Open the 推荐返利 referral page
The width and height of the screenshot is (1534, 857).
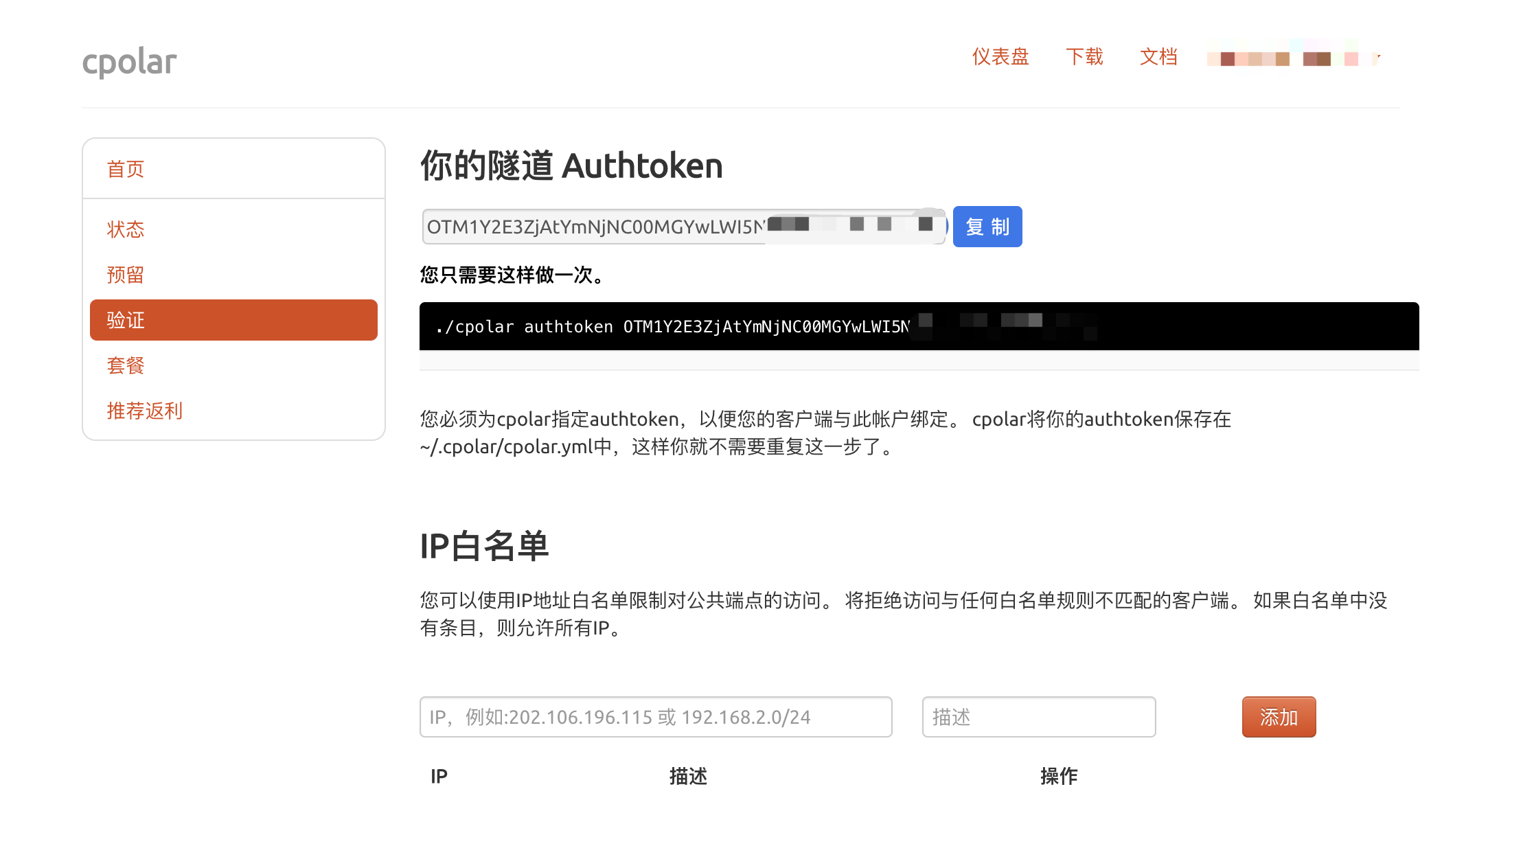pyautogui.click(x=145, y=411)
